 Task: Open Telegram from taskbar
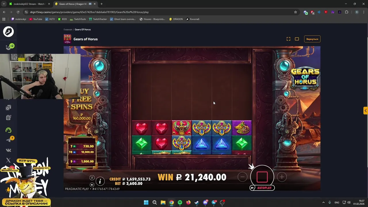[x=214, y=202]
